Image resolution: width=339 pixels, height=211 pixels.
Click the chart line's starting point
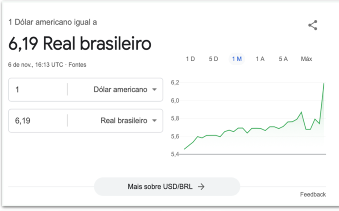(184, 149)
